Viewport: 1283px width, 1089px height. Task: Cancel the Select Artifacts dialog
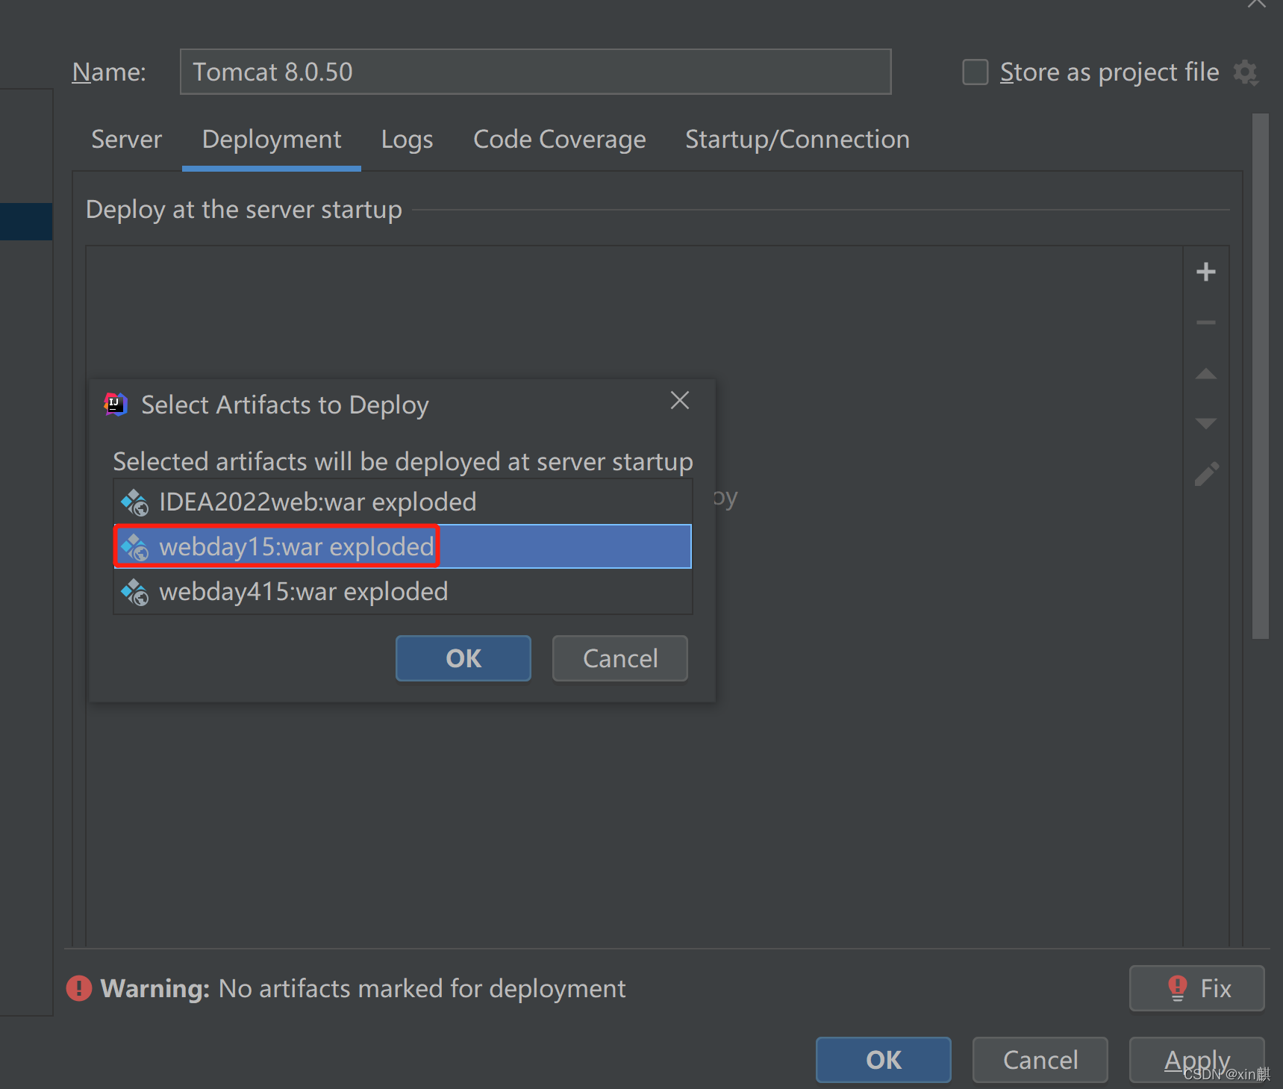(x=620, y=658)
